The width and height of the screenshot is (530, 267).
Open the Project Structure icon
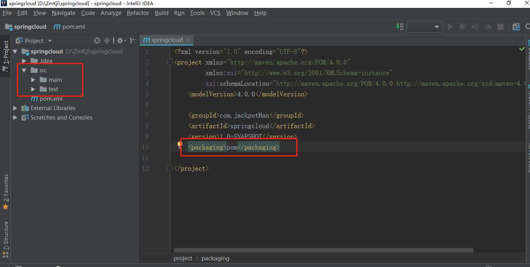point(516,27)
